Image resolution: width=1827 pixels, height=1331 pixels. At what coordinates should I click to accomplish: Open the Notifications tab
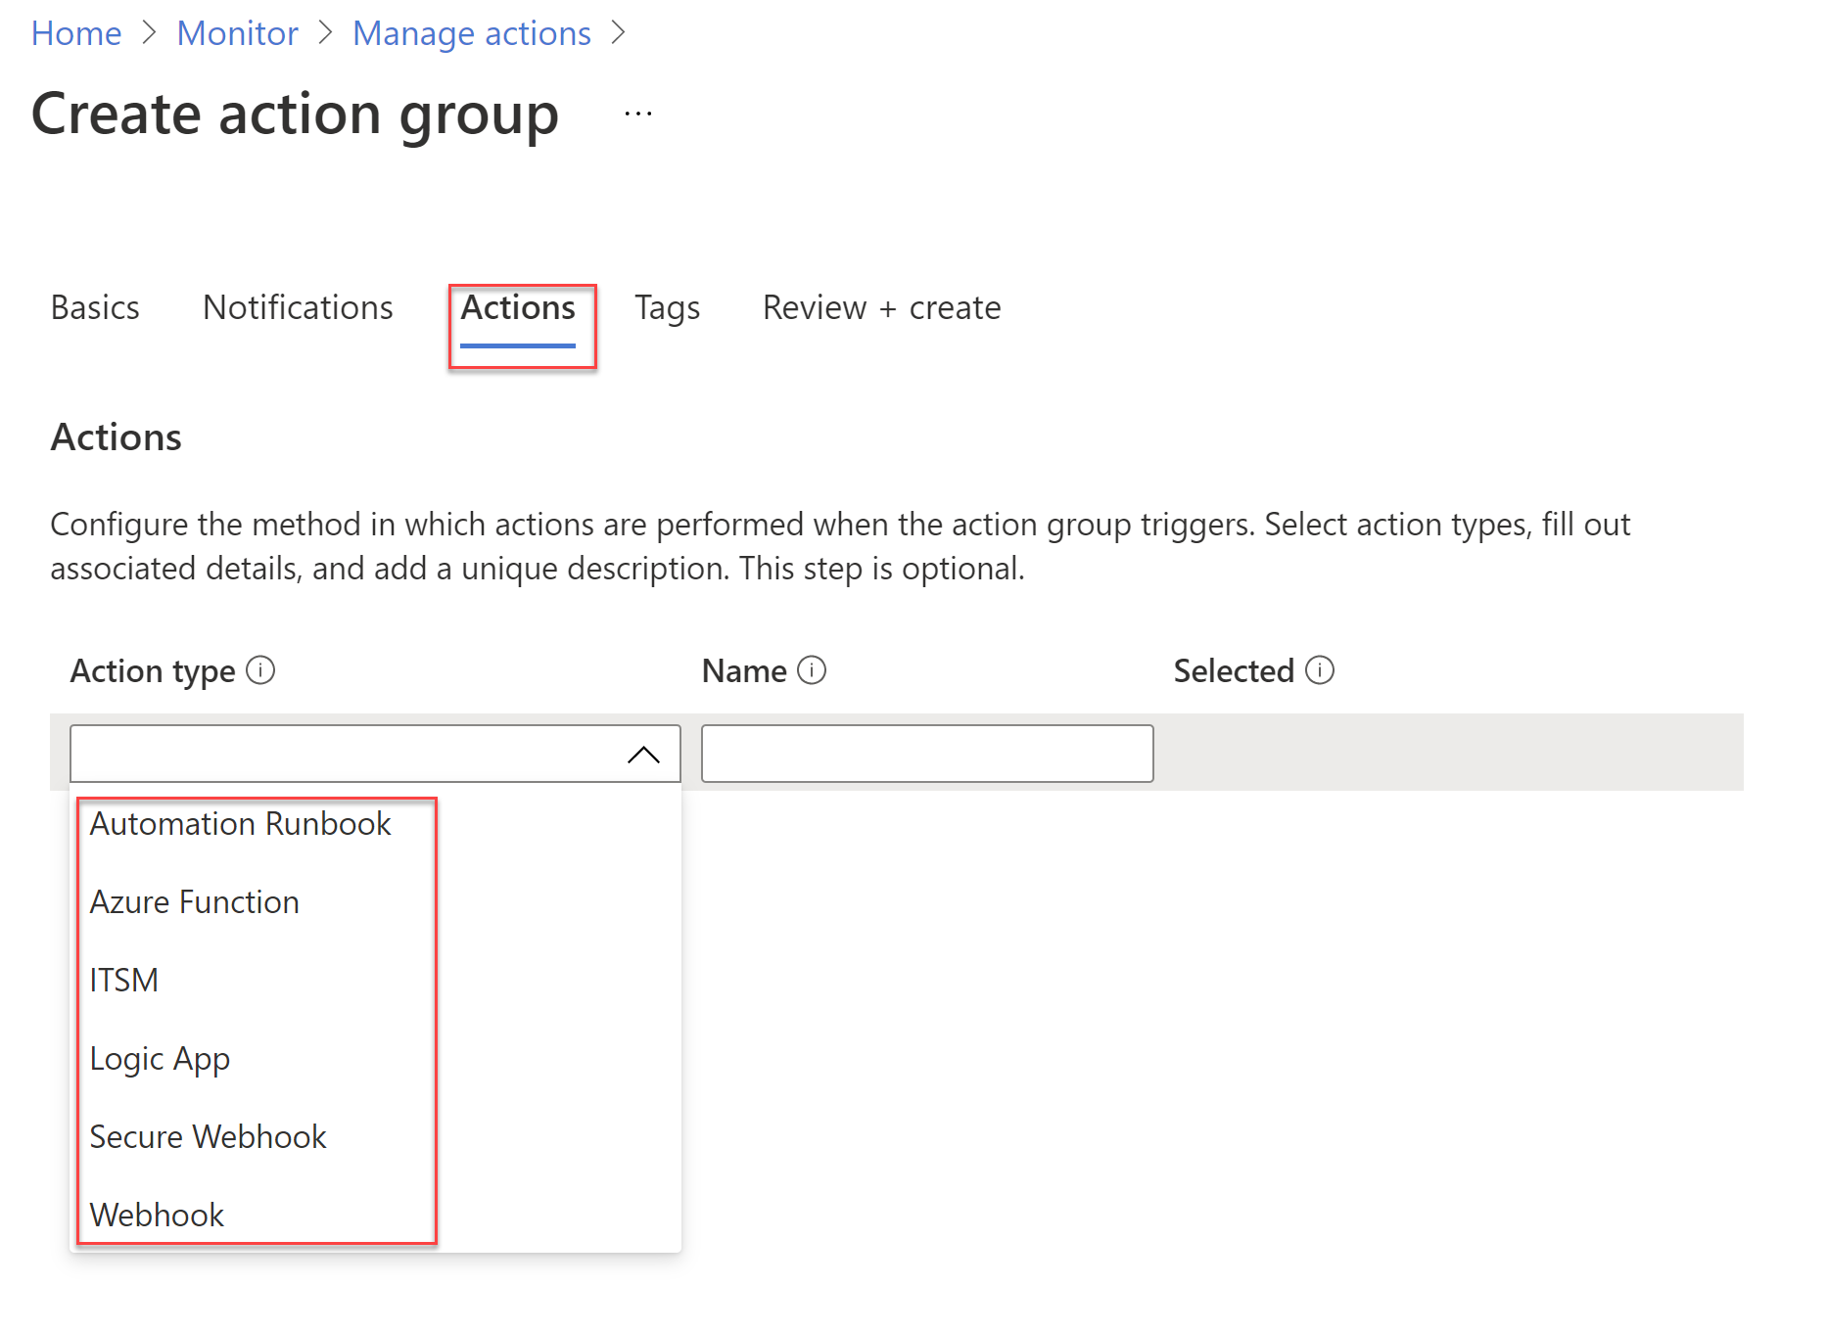(x=298, y=307)
